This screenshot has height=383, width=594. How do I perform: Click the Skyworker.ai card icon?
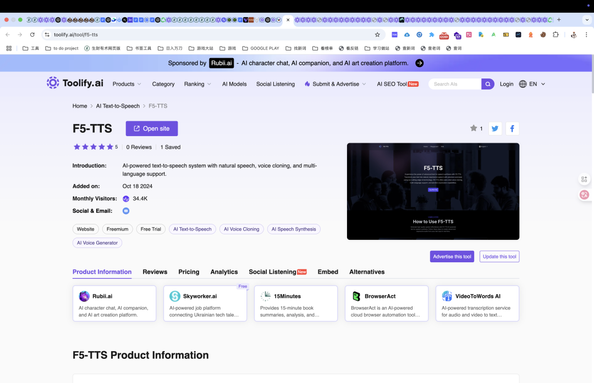(175, 296)
